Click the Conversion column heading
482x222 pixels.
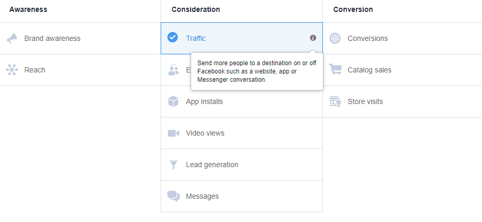pyautogui.click(x=353, y=9)
